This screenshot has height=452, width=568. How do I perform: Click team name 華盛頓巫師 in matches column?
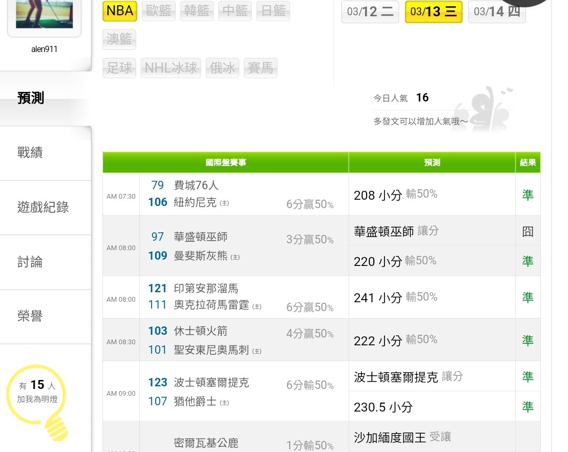click(201, 237)
